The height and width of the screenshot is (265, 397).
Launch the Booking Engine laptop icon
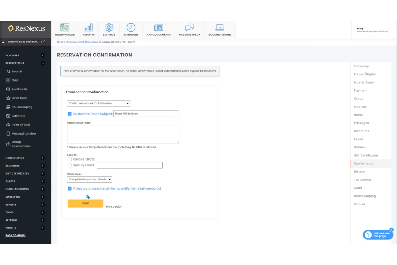[x=220, y=27]
